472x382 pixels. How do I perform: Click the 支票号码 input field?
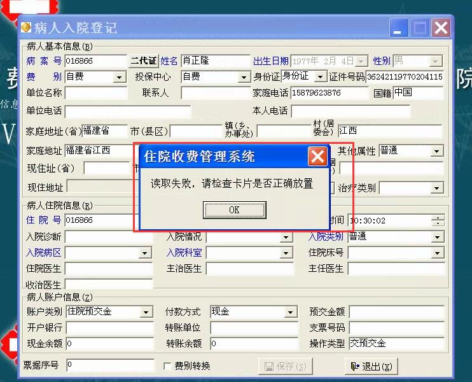click(x=397, y=328)
